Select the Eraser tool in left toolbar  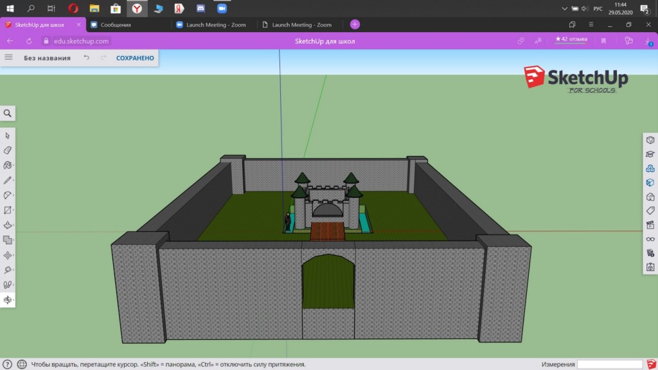point(8,150)
